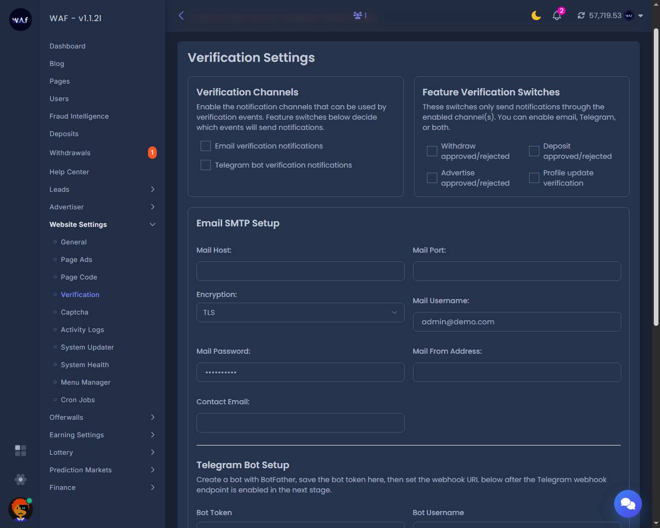The width and height of the screenshot is (660, 528).
Task: Open Menu Manager
Action: click(86, 382)
